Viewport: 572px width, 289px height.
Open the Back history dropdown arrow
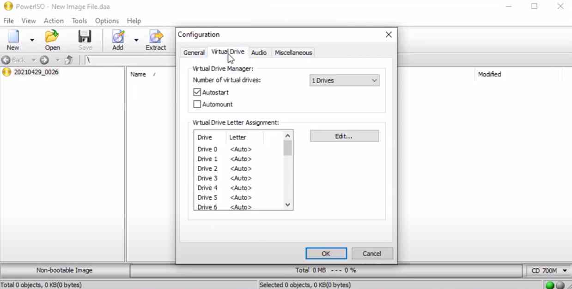click(x=33, y=60)
